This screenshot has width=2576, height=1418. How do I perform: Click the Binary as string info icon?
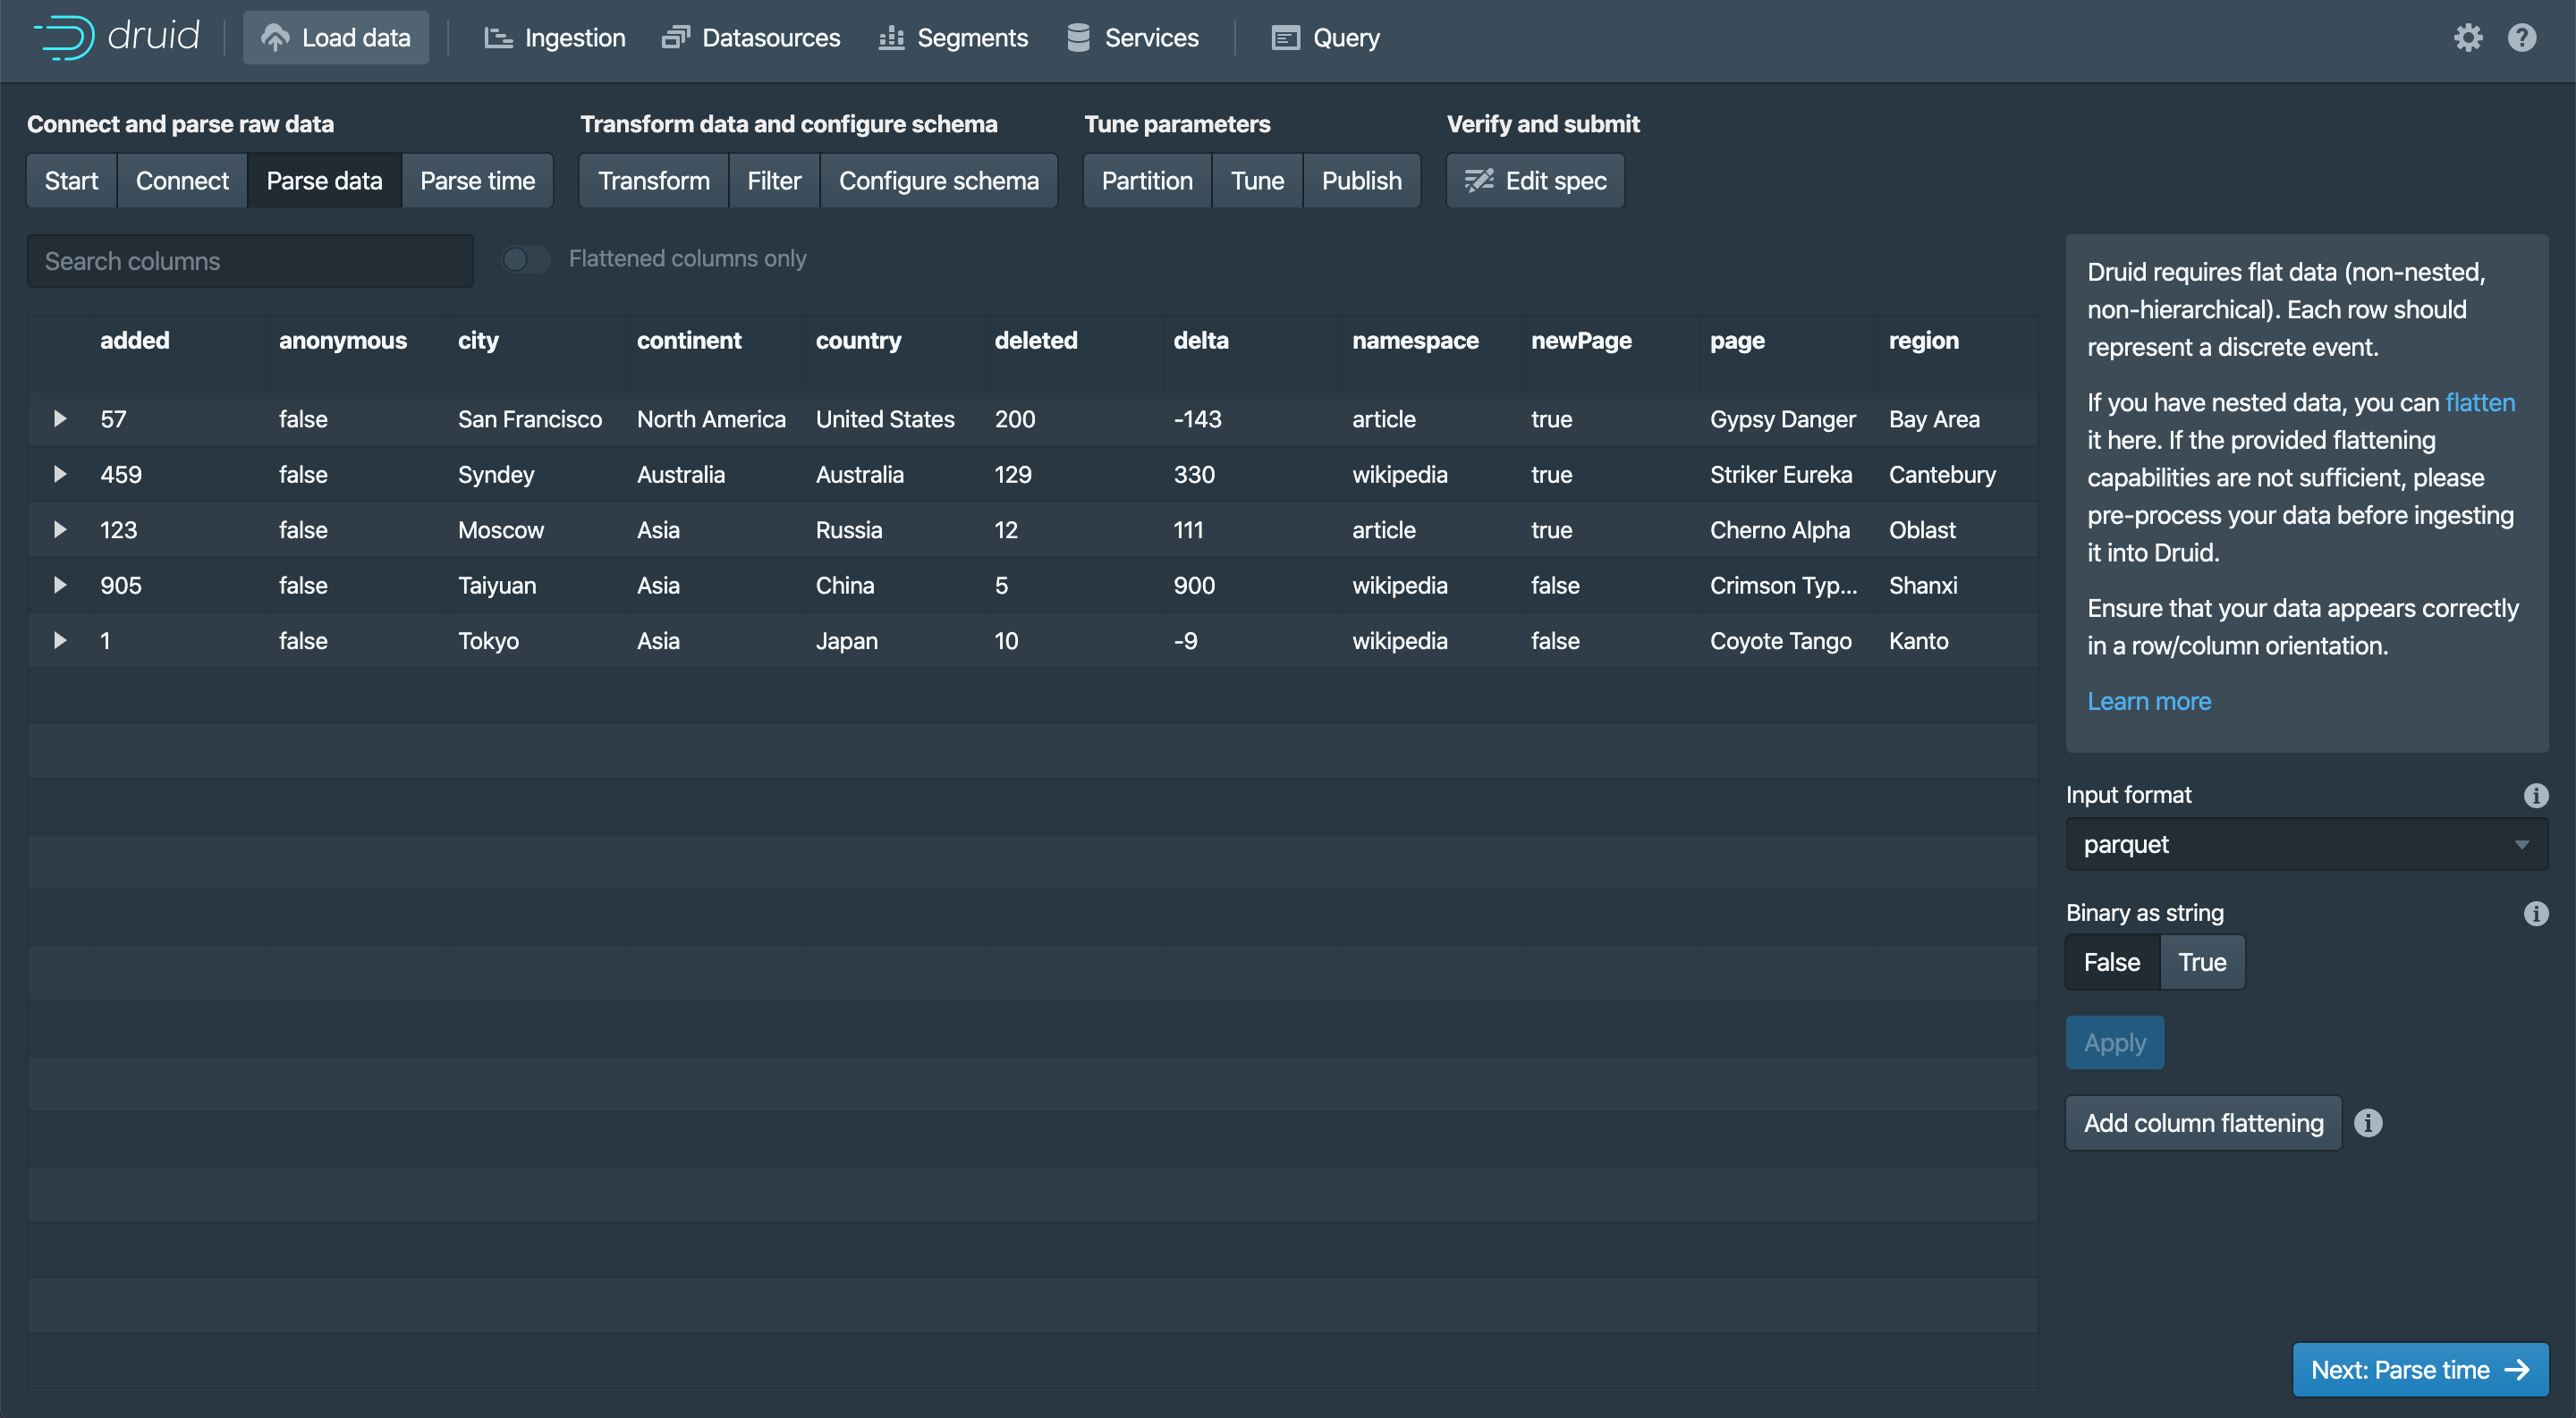2535,914
